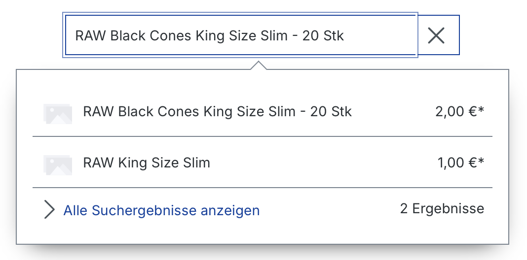Screen dimensions: 527x260
Task: Select the RAW King Size Slim suggestion title
Action: 147,162
